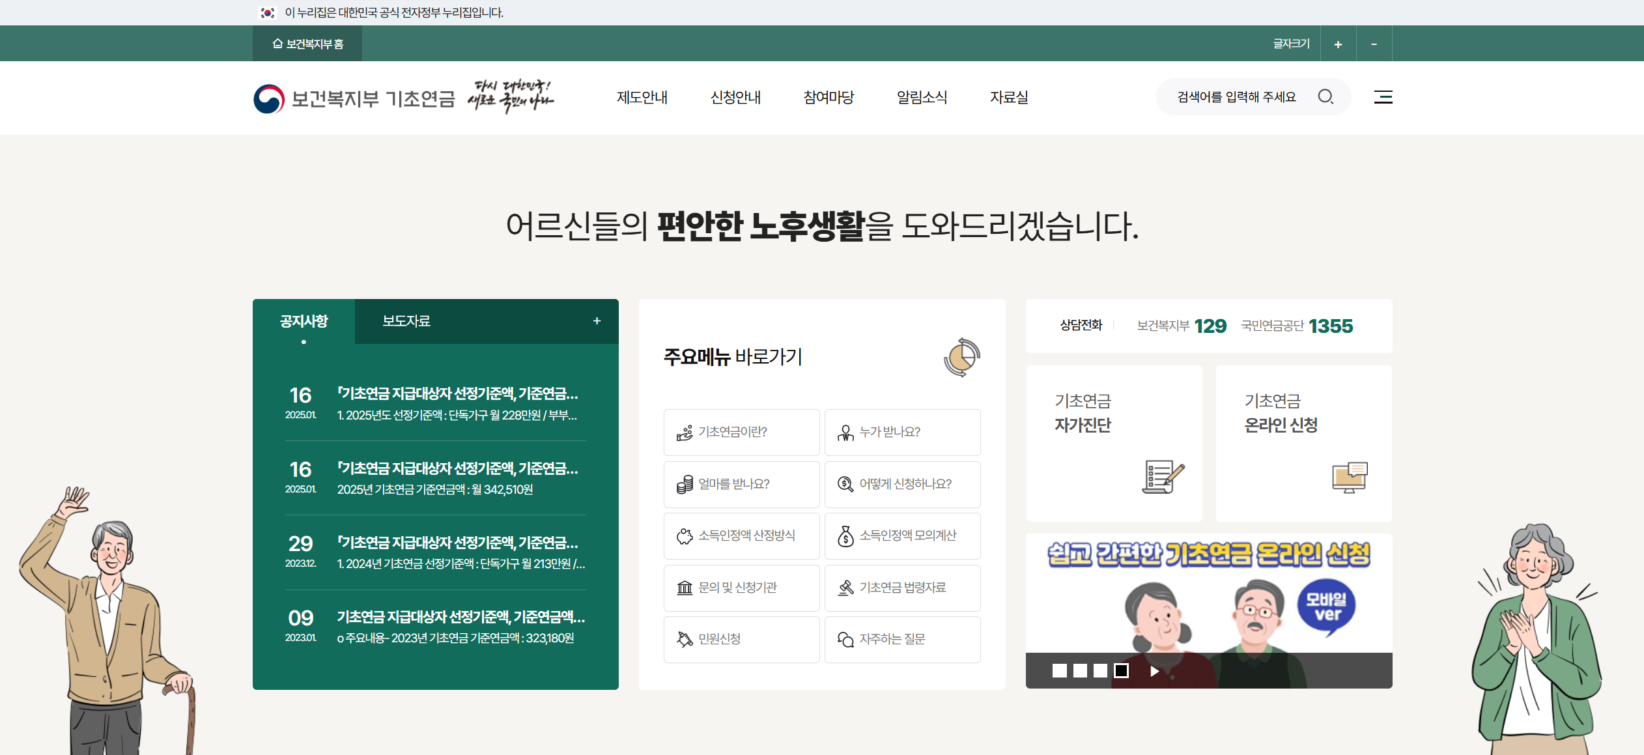Click the search keyword input field
The width and height of the screenshot is (1644, 755).
pos(1236,97)
